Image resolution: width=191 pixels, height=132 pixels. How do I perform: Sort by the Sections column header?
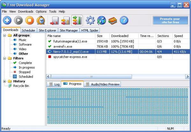pos(164,36)
